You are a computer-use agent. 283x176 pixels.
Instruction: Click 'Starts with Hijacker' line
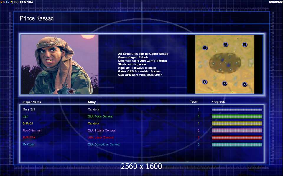(132, 64)
